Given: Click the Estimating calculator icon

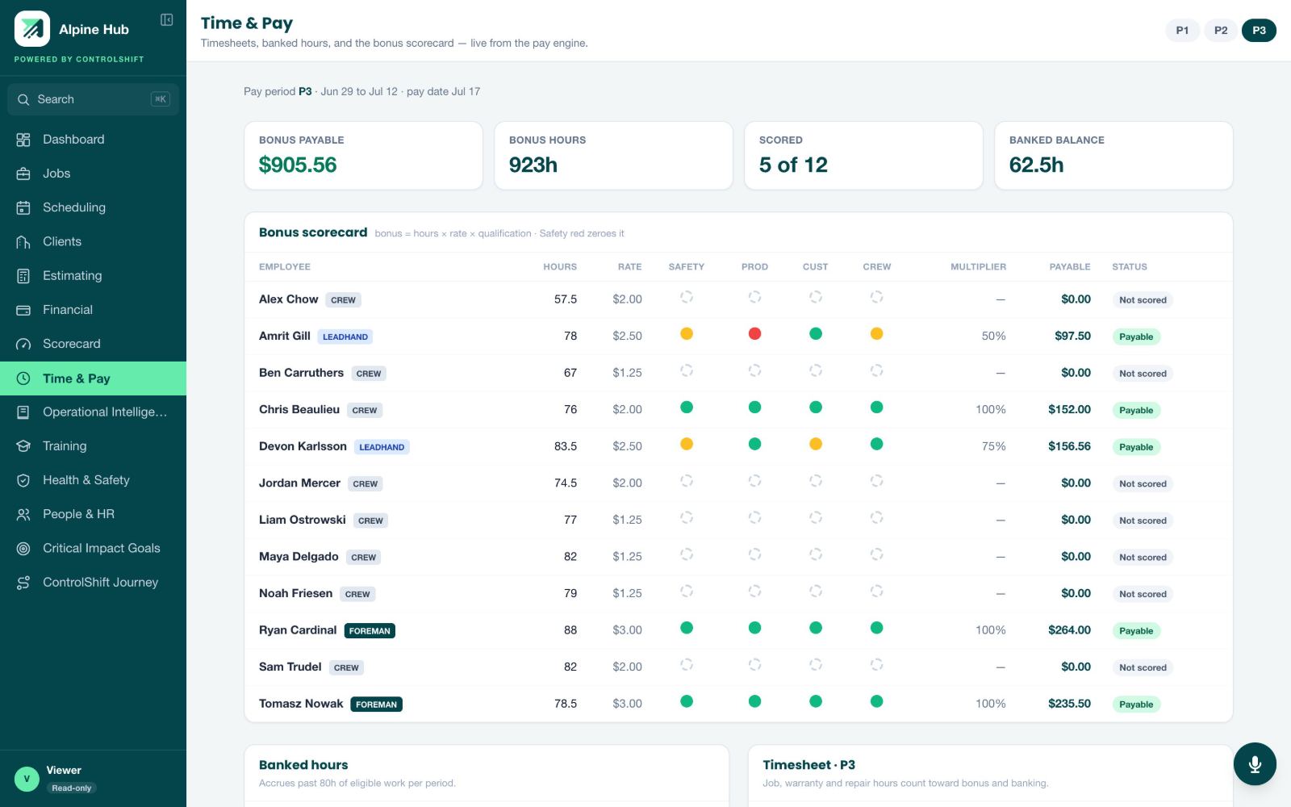Looking at the screenshot, I should 23,276.
